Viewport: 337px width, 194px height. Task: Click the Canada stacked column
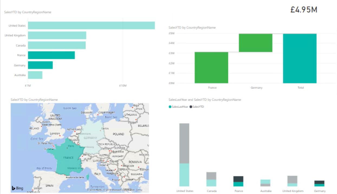coord(211,179)
